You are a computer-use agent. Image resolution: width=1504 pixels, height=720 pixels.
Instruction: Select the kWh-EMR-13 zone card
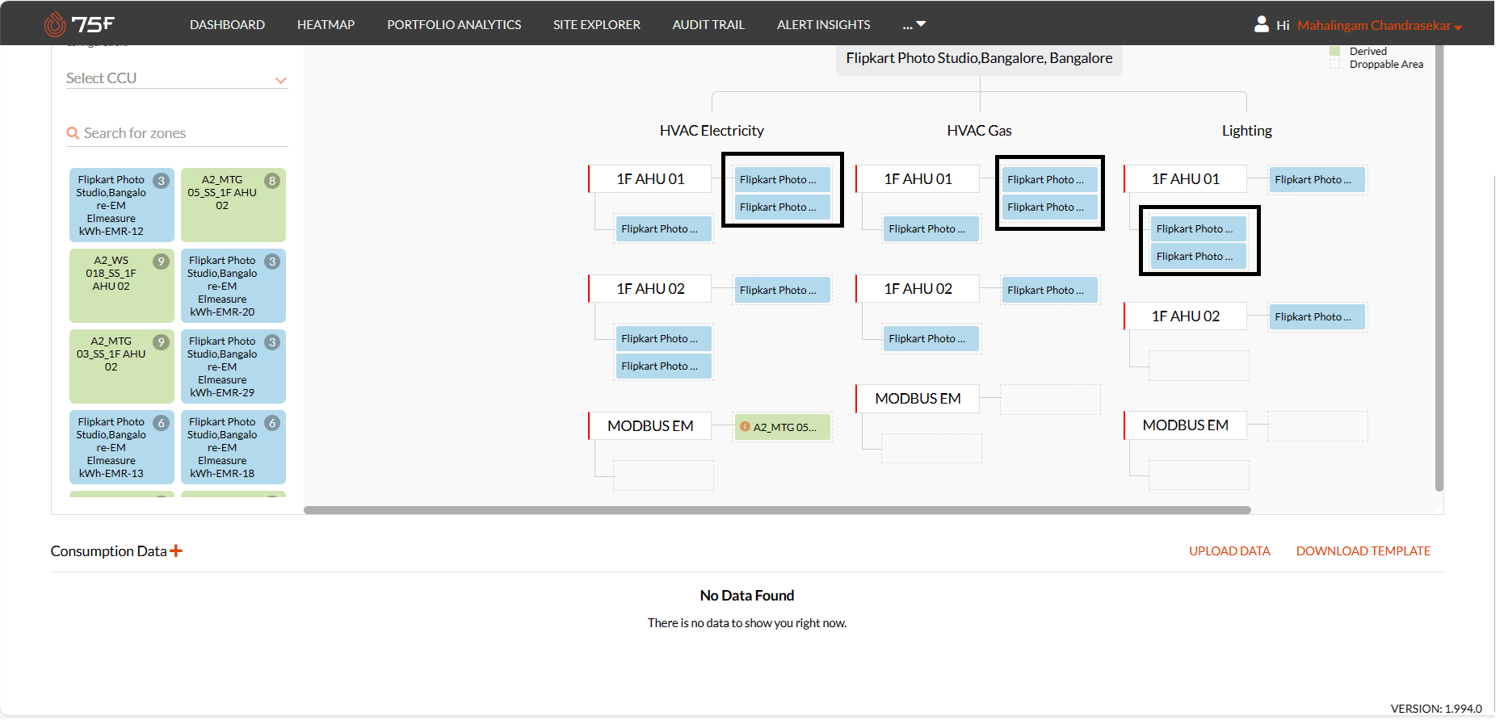pyautogui.click(x=122, y=447)
